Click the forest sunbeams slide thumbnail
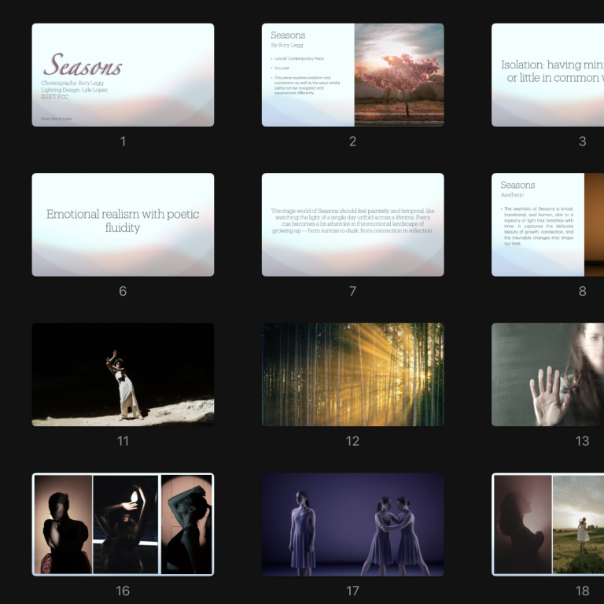The image size is (604, 604). [x=352, y=374]
